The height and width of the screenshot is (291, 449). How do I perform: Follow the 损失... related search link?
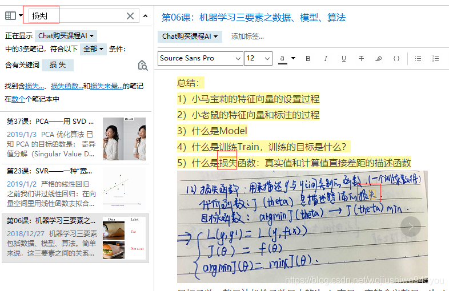tap(34, 86)
